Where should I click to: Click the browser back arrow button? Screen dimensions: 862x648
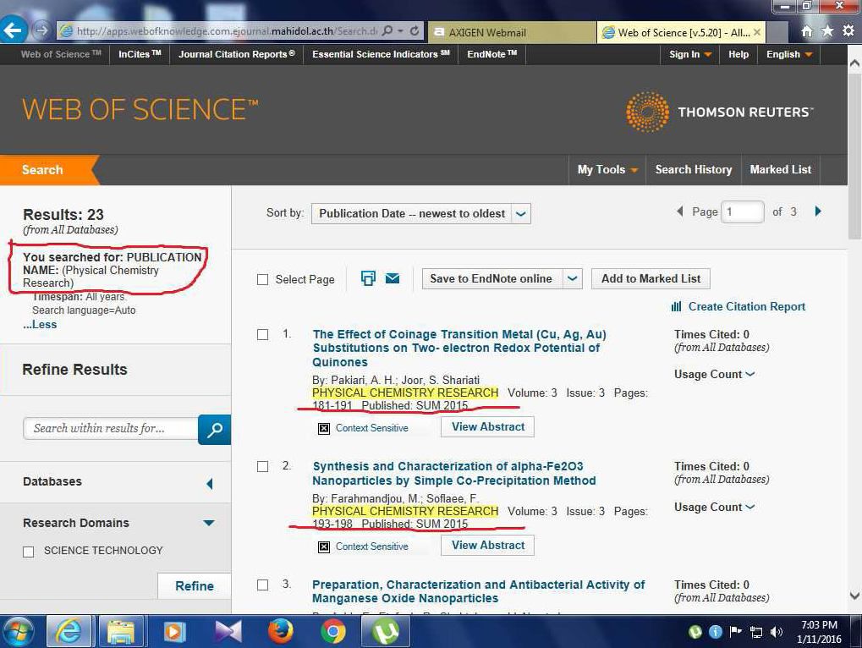click(13, 30)
